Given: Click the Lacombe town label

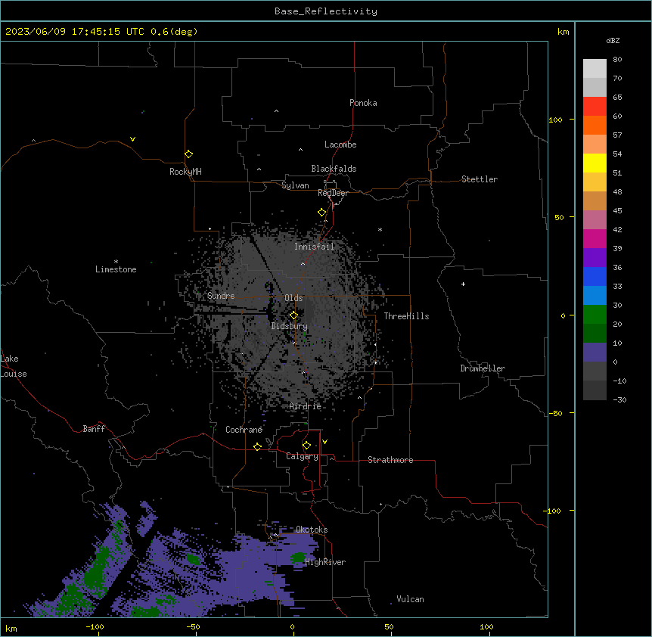Looking at the screenshot, I should (x=340, y=144).
